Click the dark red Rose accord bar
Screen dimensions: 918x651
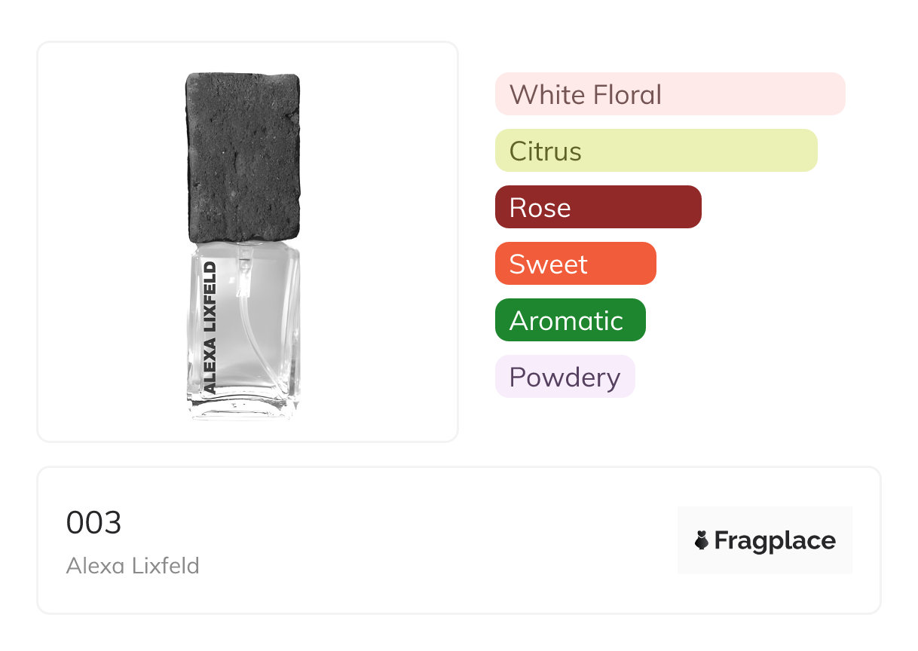[598, 207]
